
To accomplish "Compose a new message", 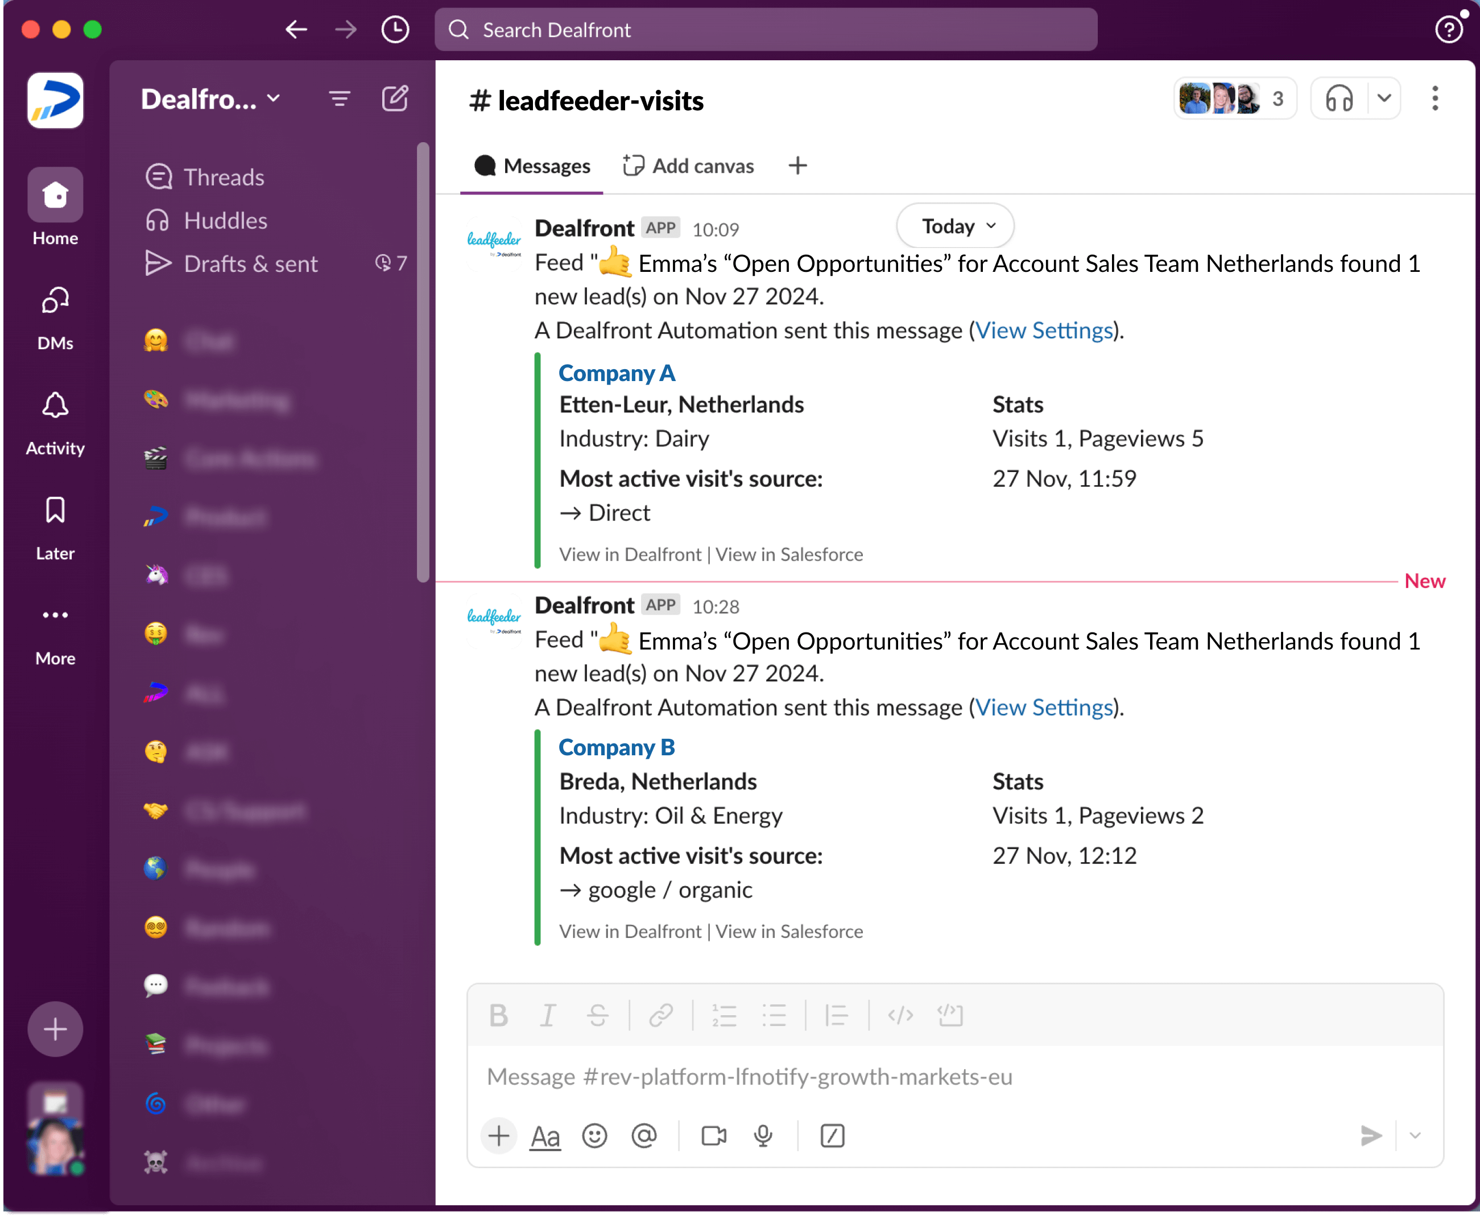I will click(395, 98).
